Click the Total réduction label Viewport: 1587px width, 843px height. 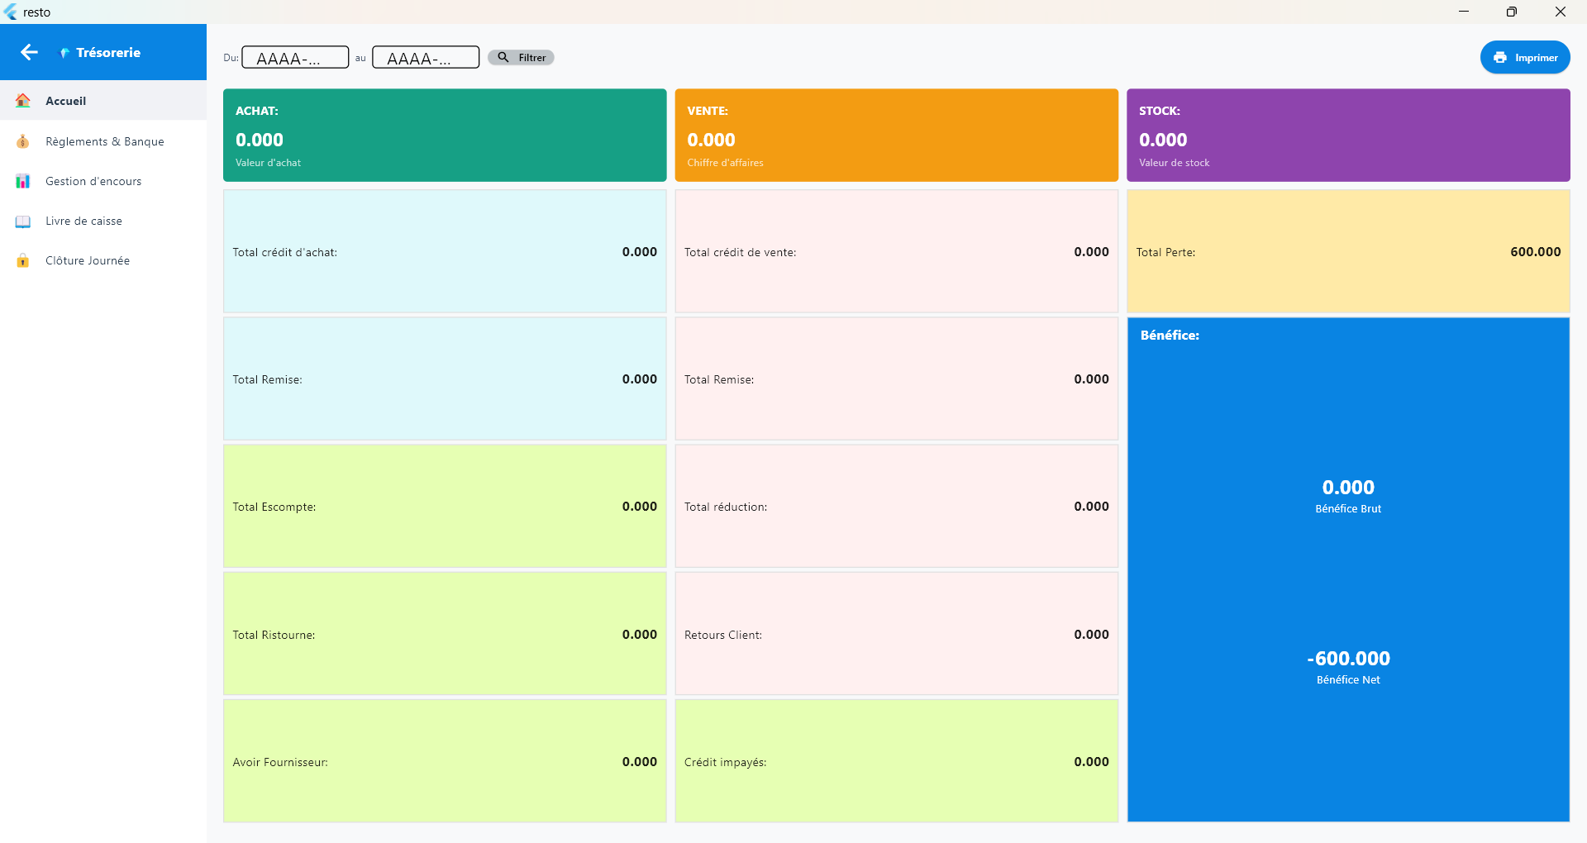726,507
